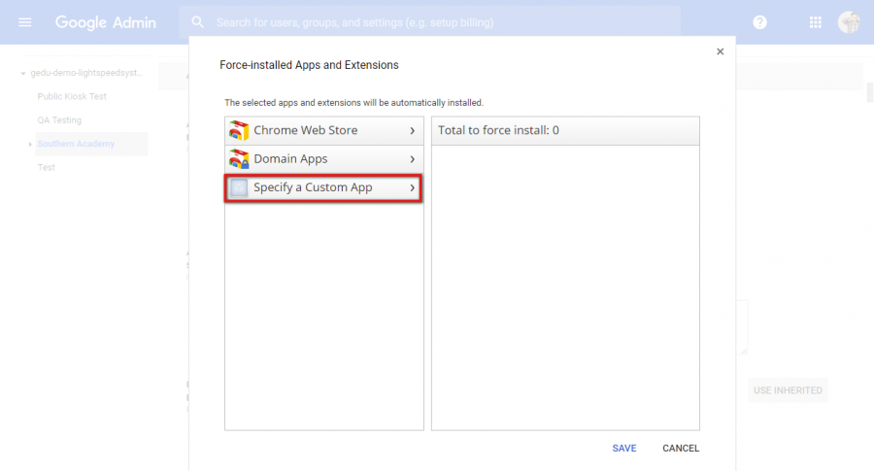
Task: Expand the Specify a Custom App chevron
Action: [x=413, y=187]
